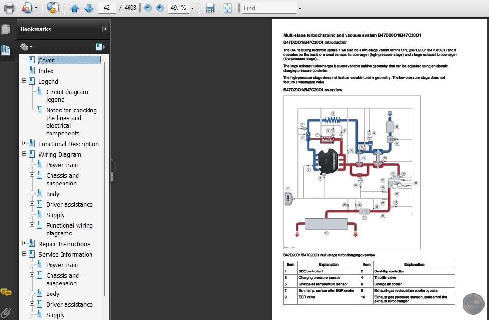Image resolution: width=489 pixels, height=320 pixels.
Task: Click the fit one full page icon
Action: pos(228,8)
